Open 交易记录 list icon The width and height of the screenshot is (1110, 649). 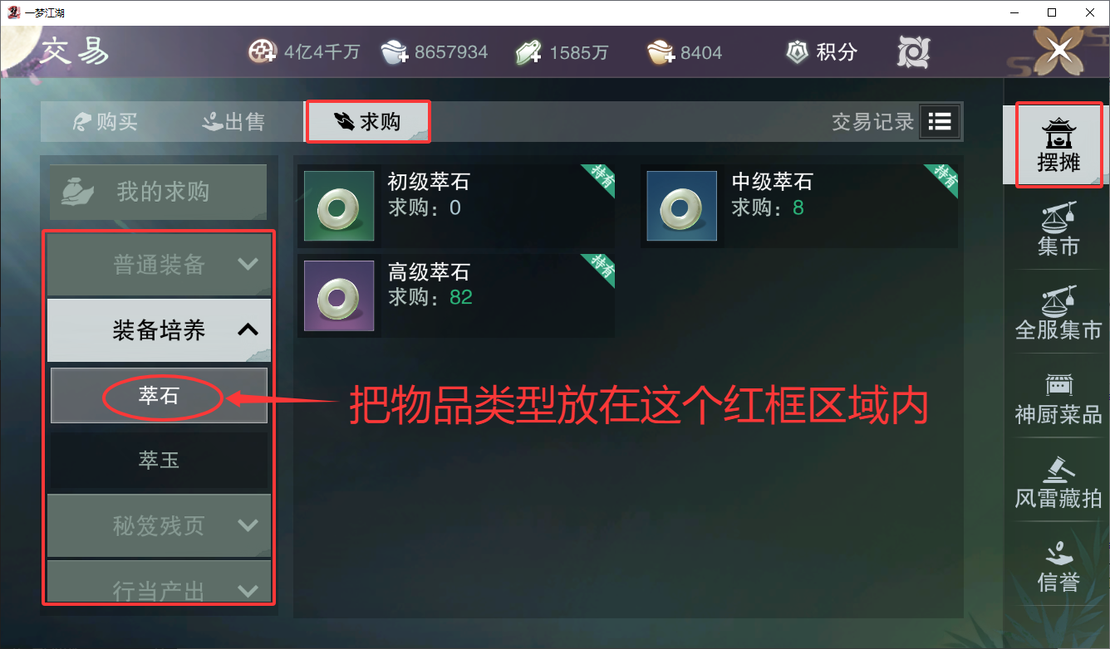(x=940, y=121)
